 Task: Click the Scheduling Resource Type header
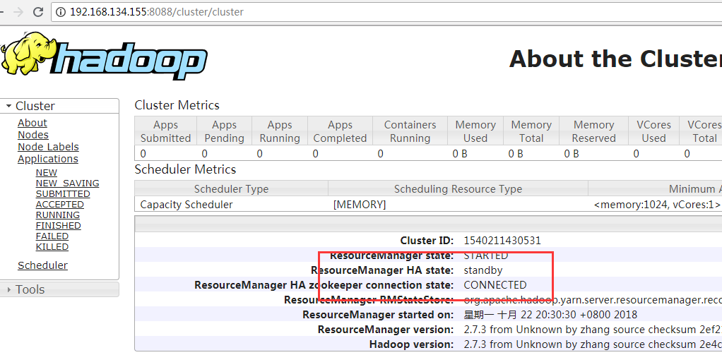click(x=458, y=188)
